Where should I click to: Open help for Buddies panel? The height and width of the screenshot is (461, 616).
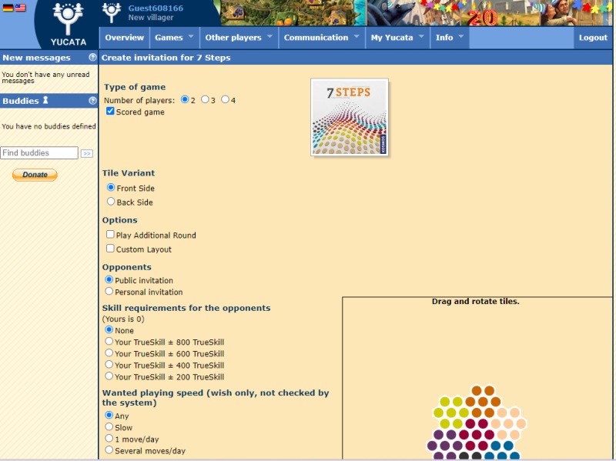(x=92, y=101)
